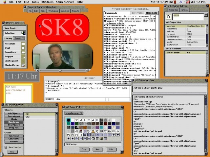Click the document icon in Object Editor
The image size is (210, 157).
click(169, 16)
